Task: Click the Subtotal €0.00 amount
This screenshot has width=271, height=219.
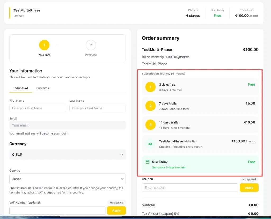Action: click(253, 205)
